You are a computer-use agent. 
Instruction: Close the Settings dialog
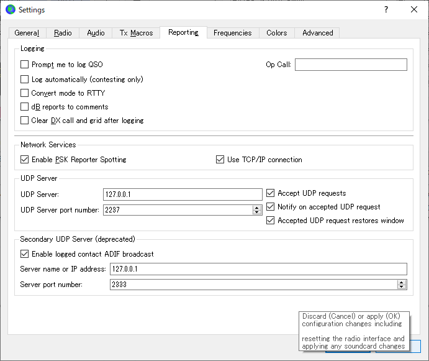[x=414, y=9]
